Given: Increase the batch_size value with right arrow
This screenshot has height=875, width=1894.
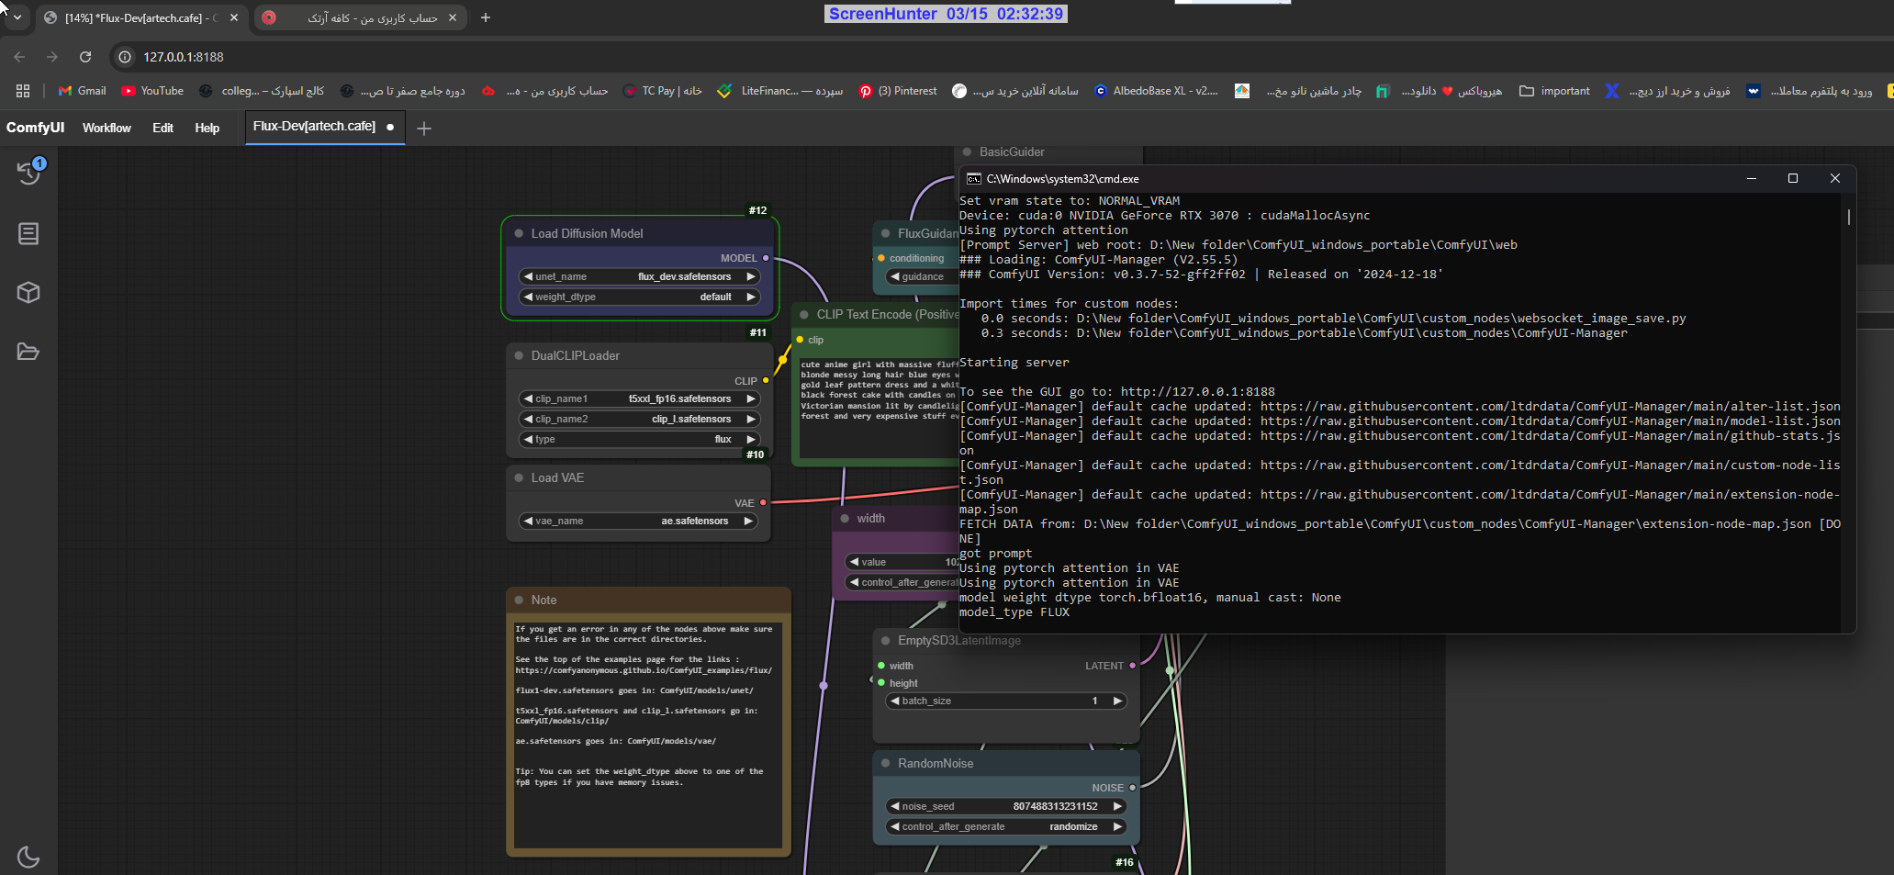Looking at the screenshot, I should point(1117,701).
